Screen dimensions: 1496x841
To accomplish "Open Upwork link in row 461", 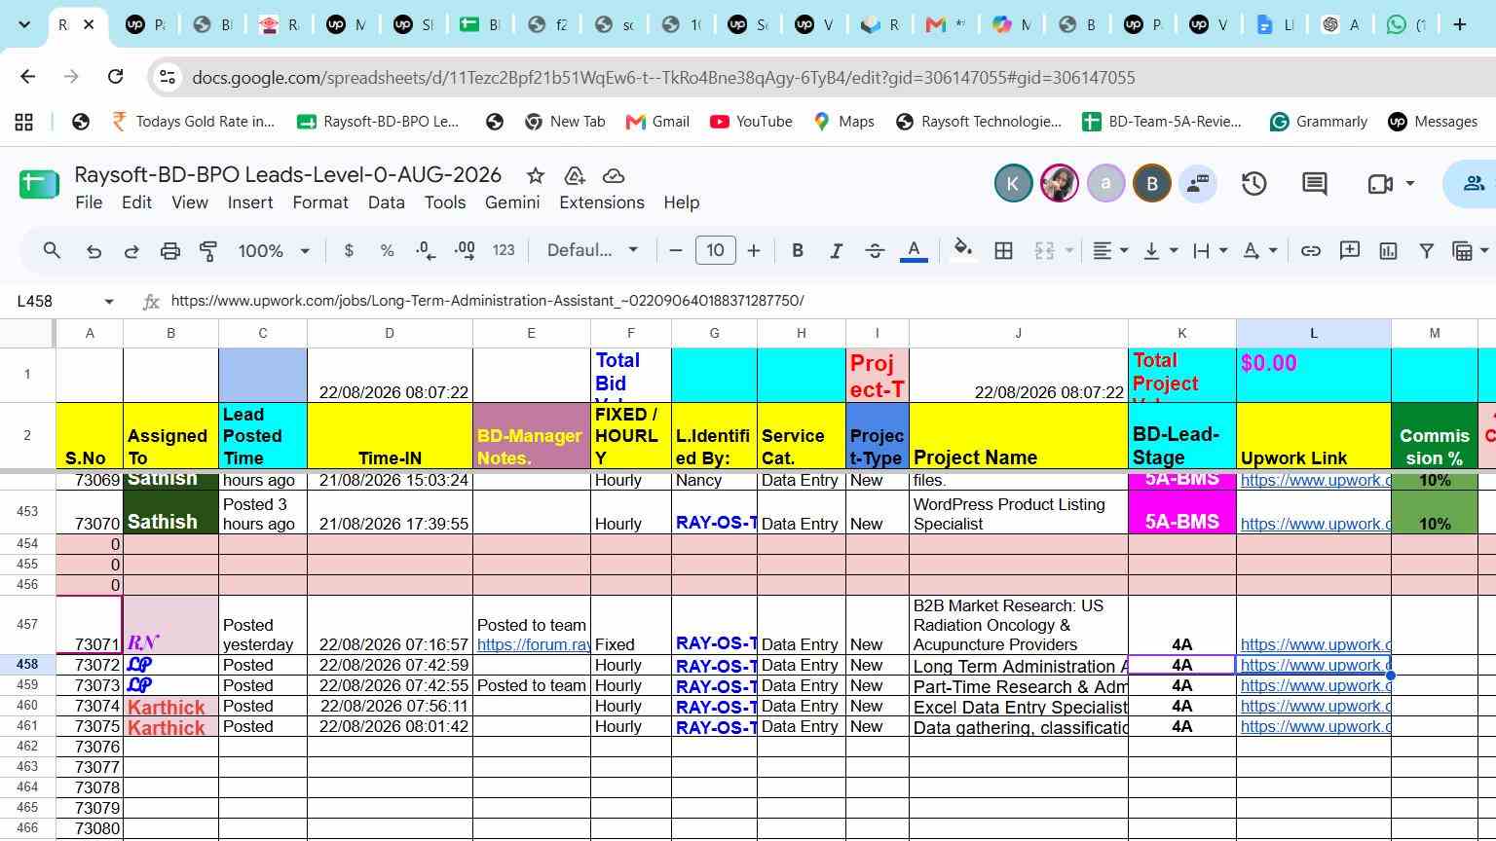I will pyautogui.click(x=1314, y=727).
